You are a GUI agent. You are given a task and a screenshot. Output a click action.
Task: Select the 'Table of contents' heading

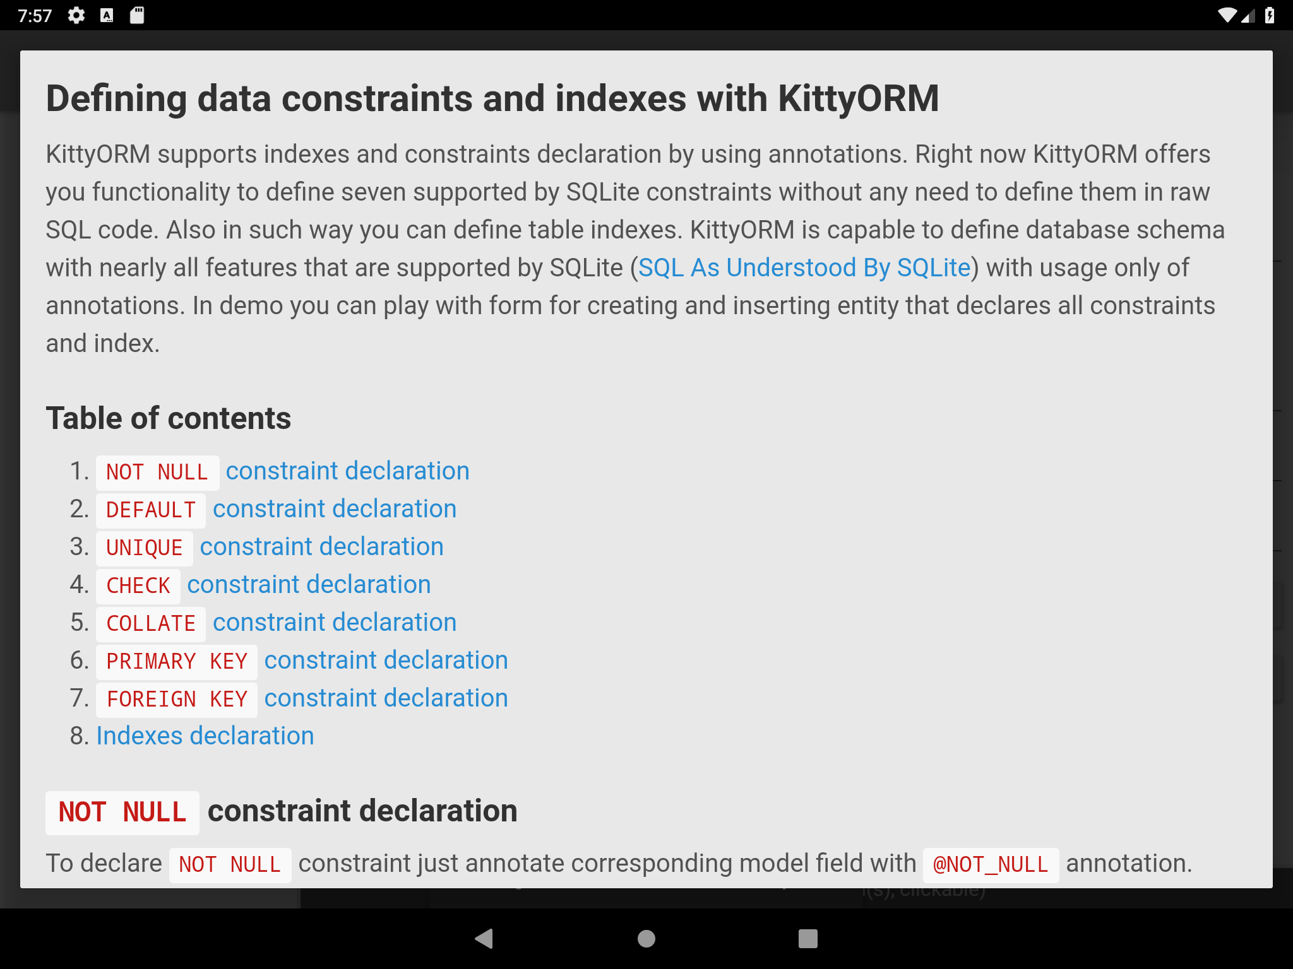click(x=169, y=418)
